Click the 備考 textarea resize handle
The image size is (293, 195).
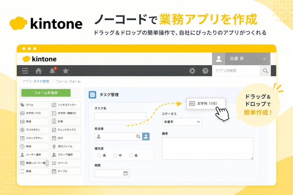[252, 158]
